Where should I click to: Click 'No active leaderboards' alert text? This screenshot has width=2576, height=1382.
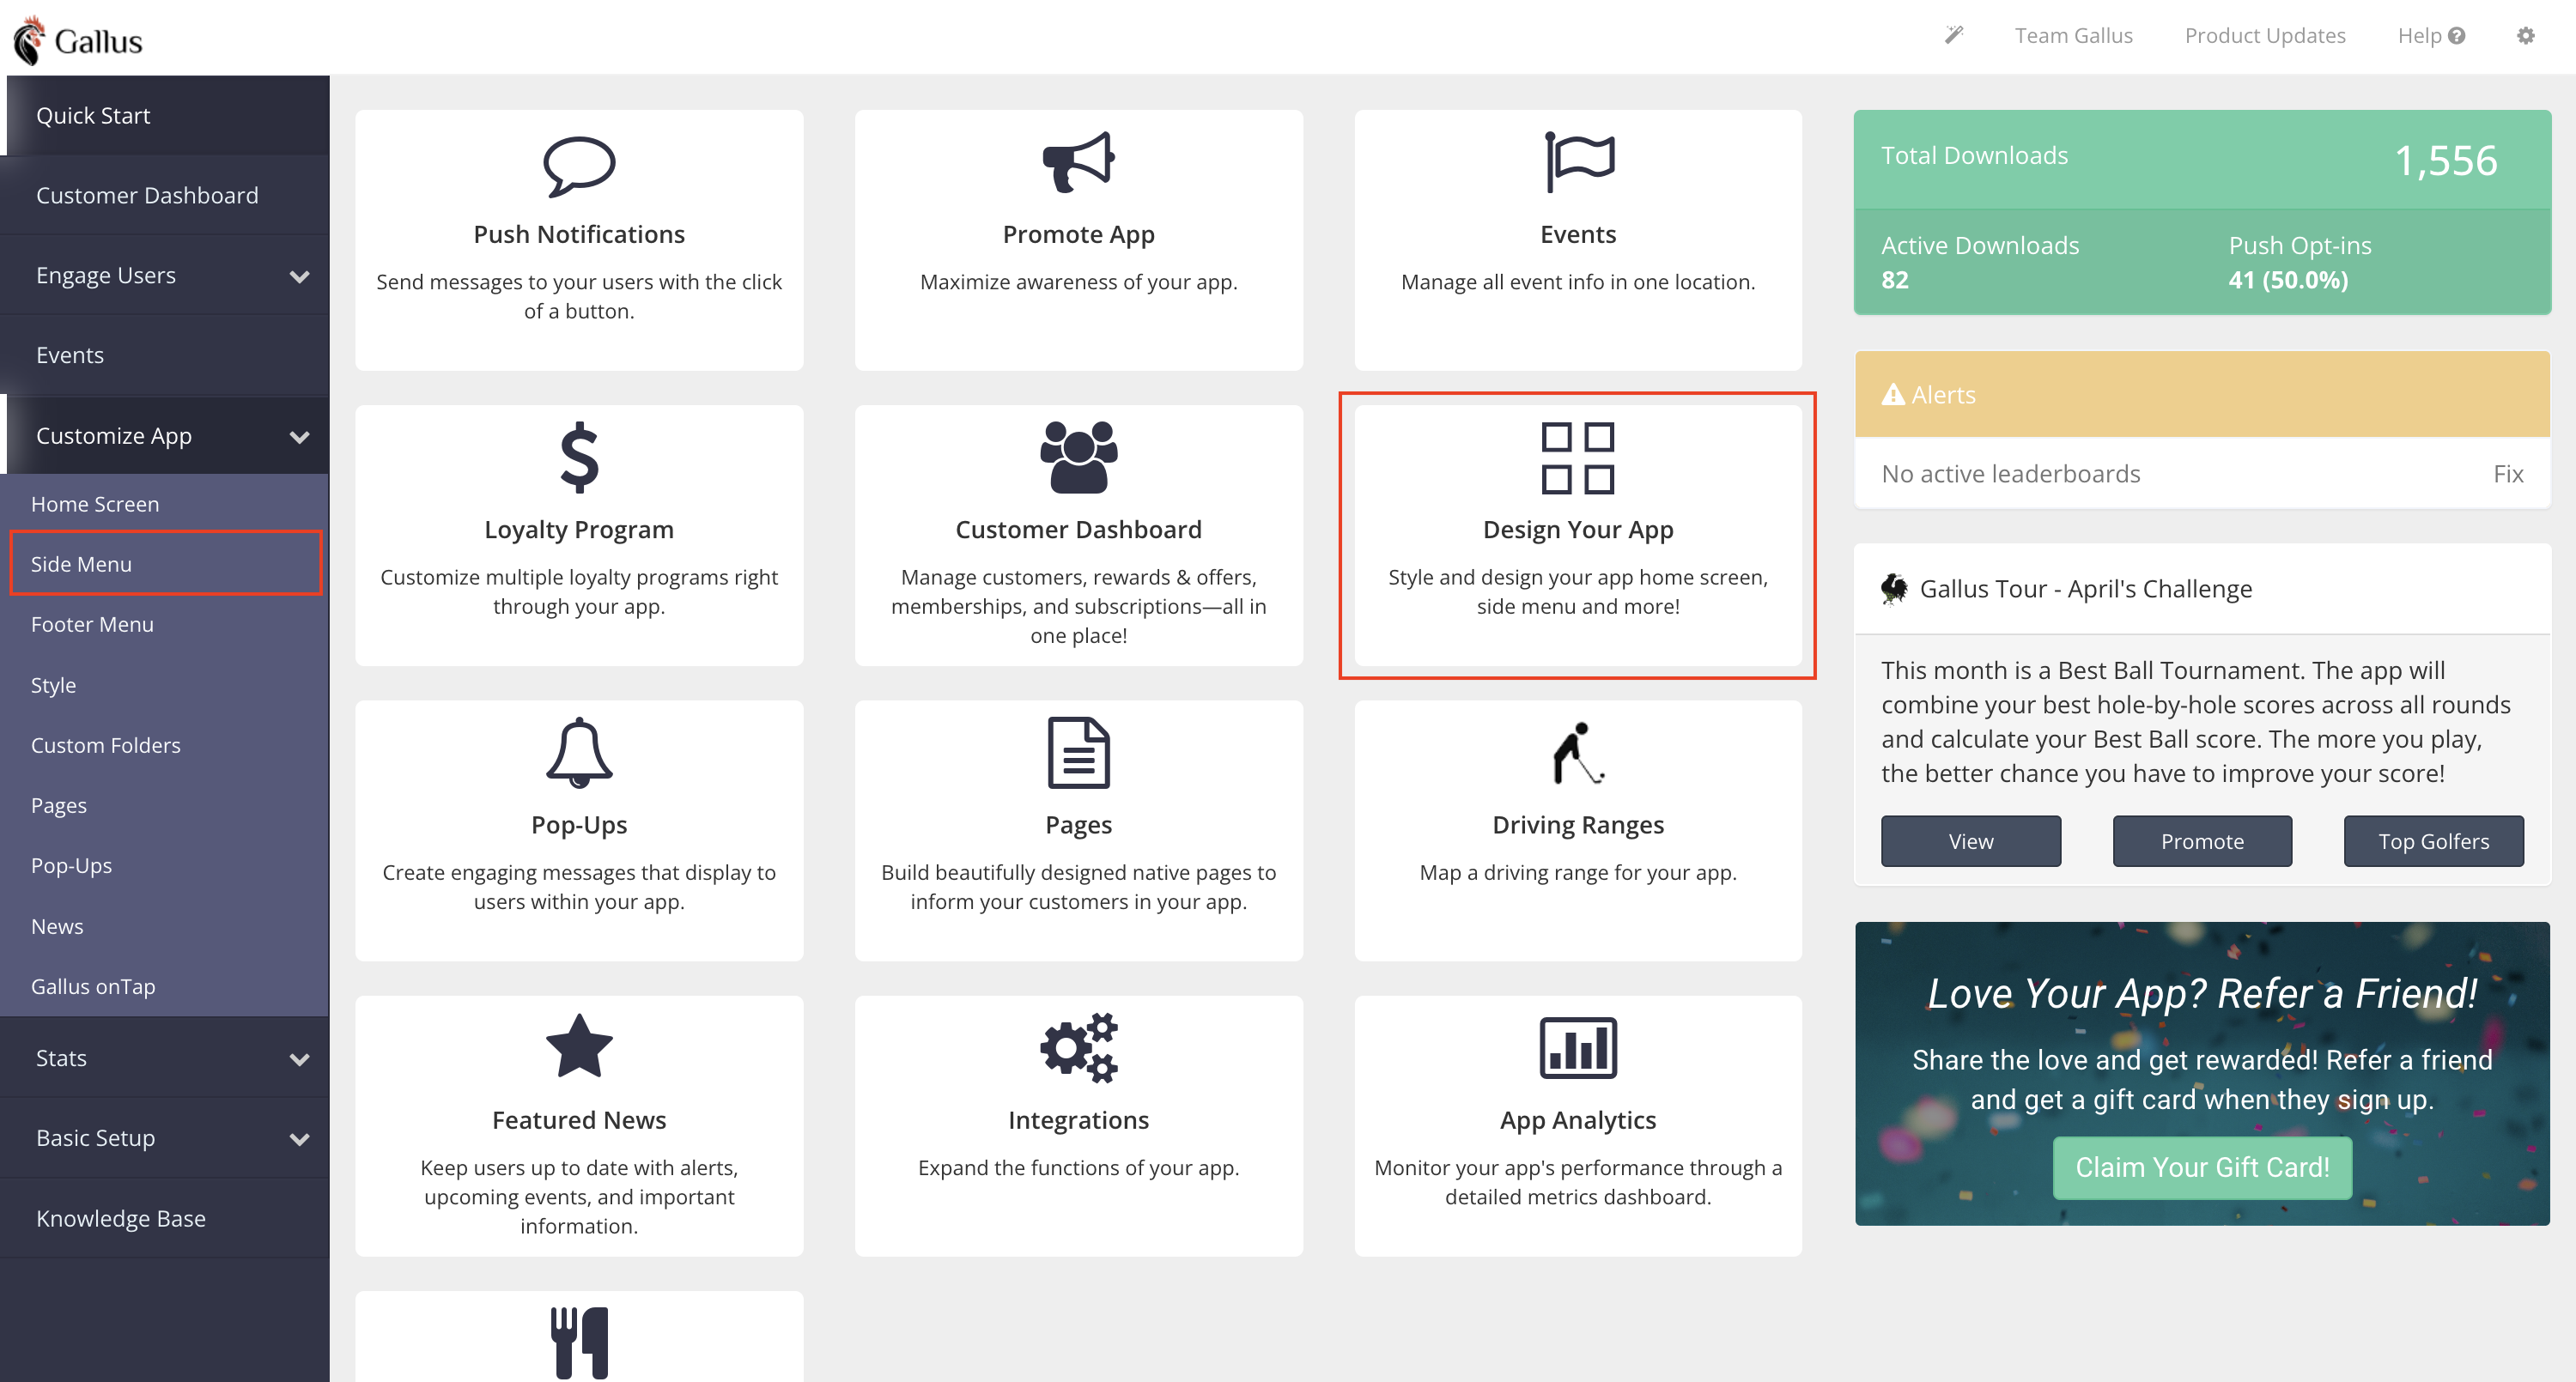(2010, 474)
